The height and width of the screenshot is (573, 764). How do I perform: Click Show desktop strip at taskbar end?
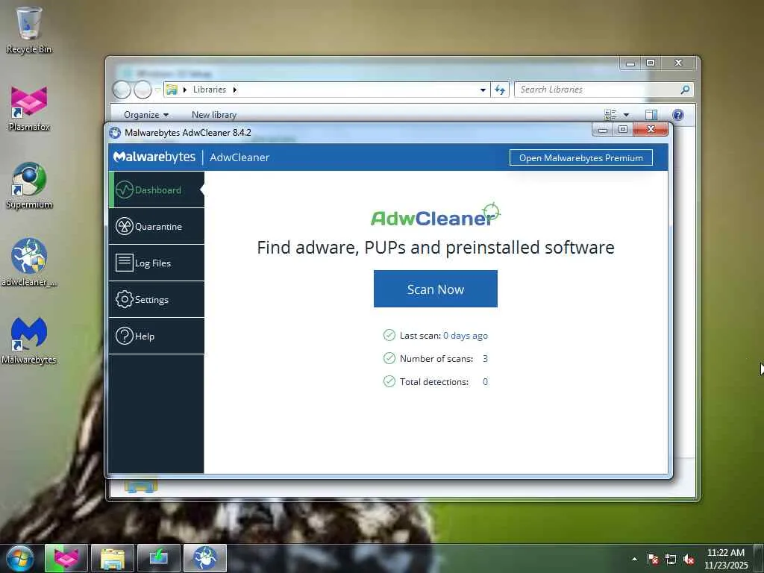coord(759,559)
